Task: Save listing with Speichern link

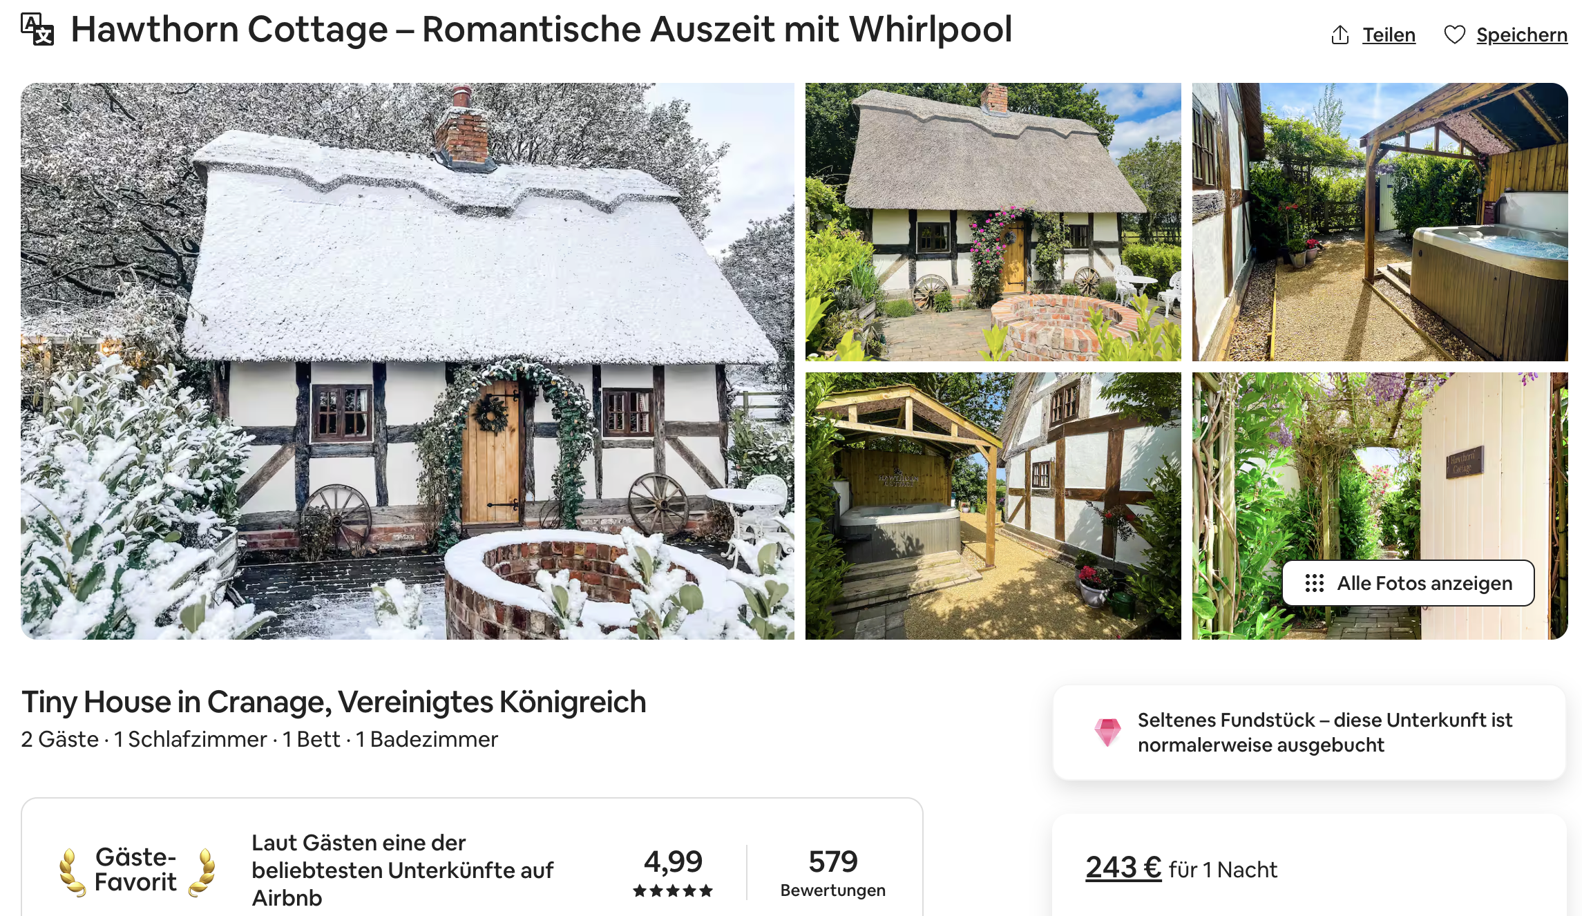Action: 1522,35
